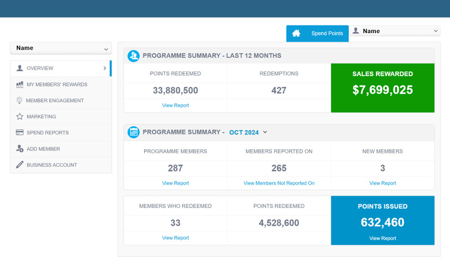Click the home icon in top bar
This screenshot has height=265, width=450.
click(296, 34)
